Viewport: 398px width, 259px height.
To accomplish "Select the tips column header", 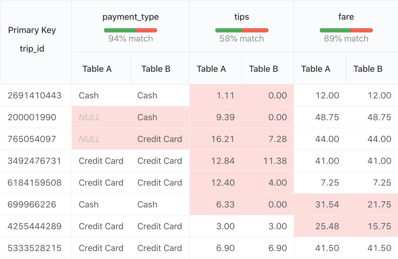I will [241, 17].
